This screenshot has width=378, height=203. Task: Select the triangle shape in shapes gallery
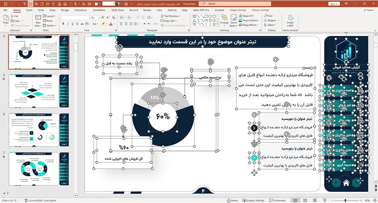[x=194, y=20]
